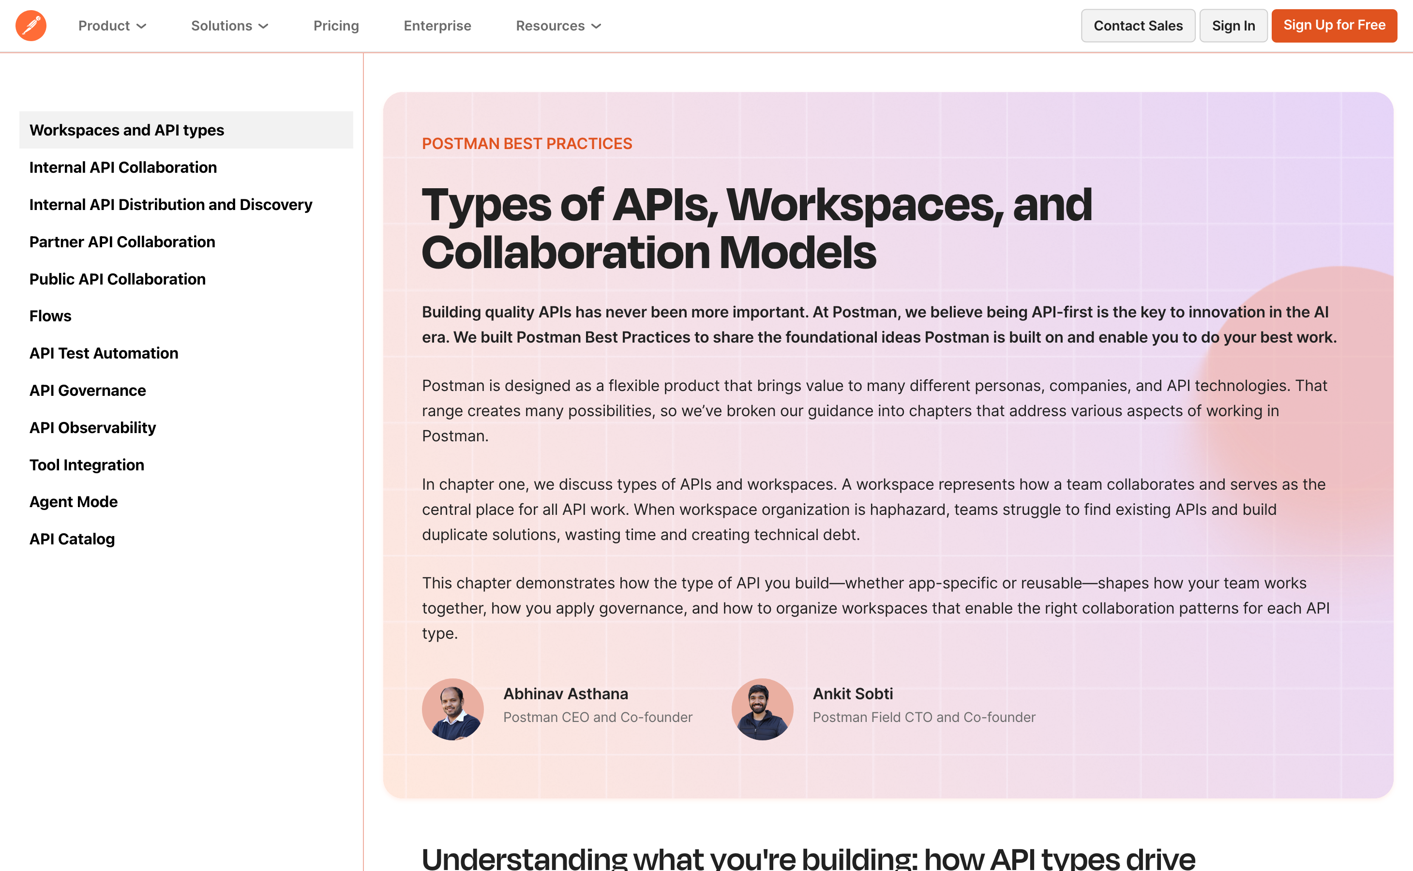
Task: Open the Agent Mode chapter
Action: [74, 502]
